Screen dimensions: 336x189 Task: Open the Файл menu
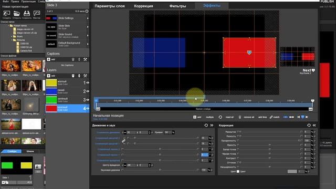6,1
